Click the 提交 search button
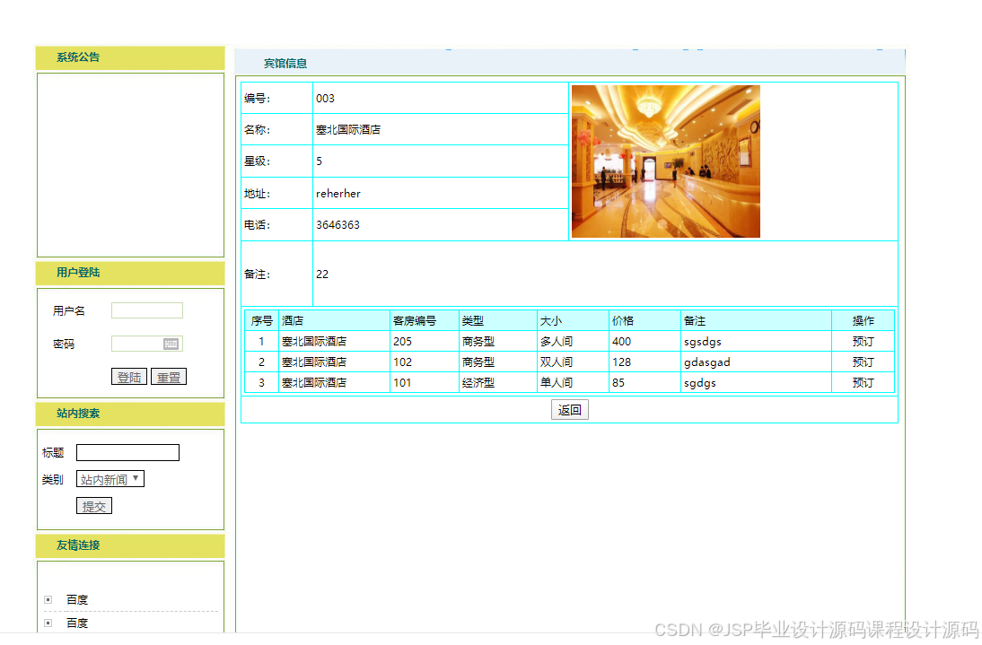The width and height of the screenshot is (982, 645). point(94,506)
